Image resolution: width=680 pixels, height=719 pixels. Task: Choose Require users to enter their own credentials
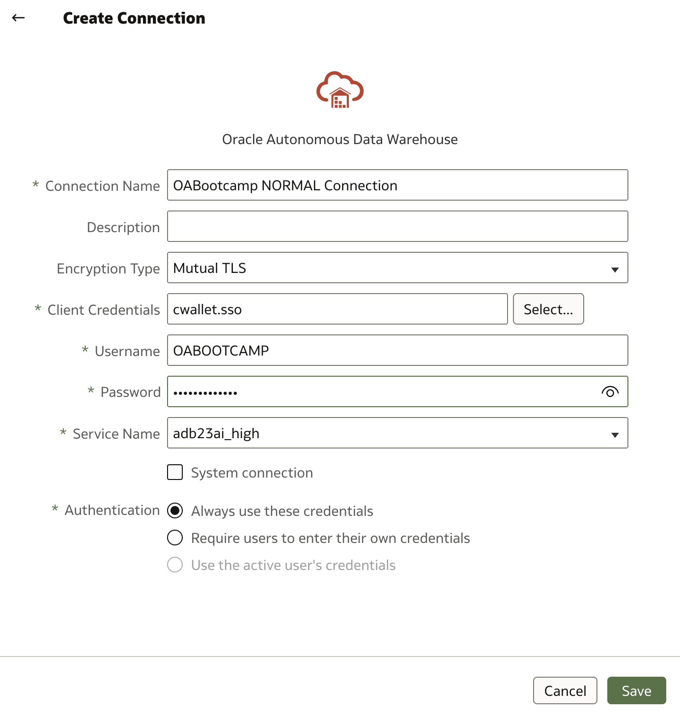tap(175, 538)
